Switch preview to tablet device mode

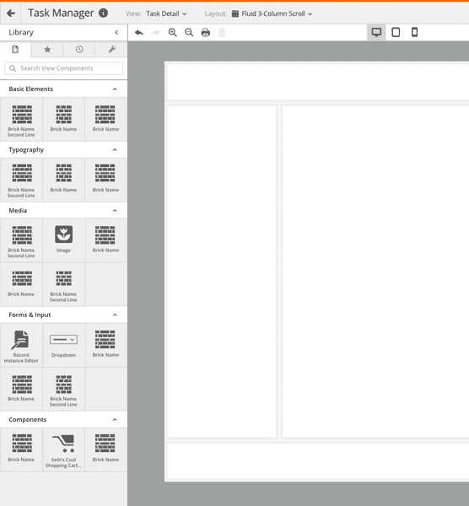pyautogui.click(x=396, y=32)
